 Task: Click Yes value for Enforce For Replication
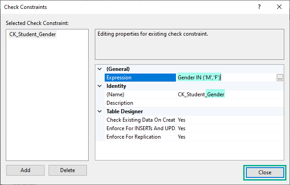click(230, 137)
